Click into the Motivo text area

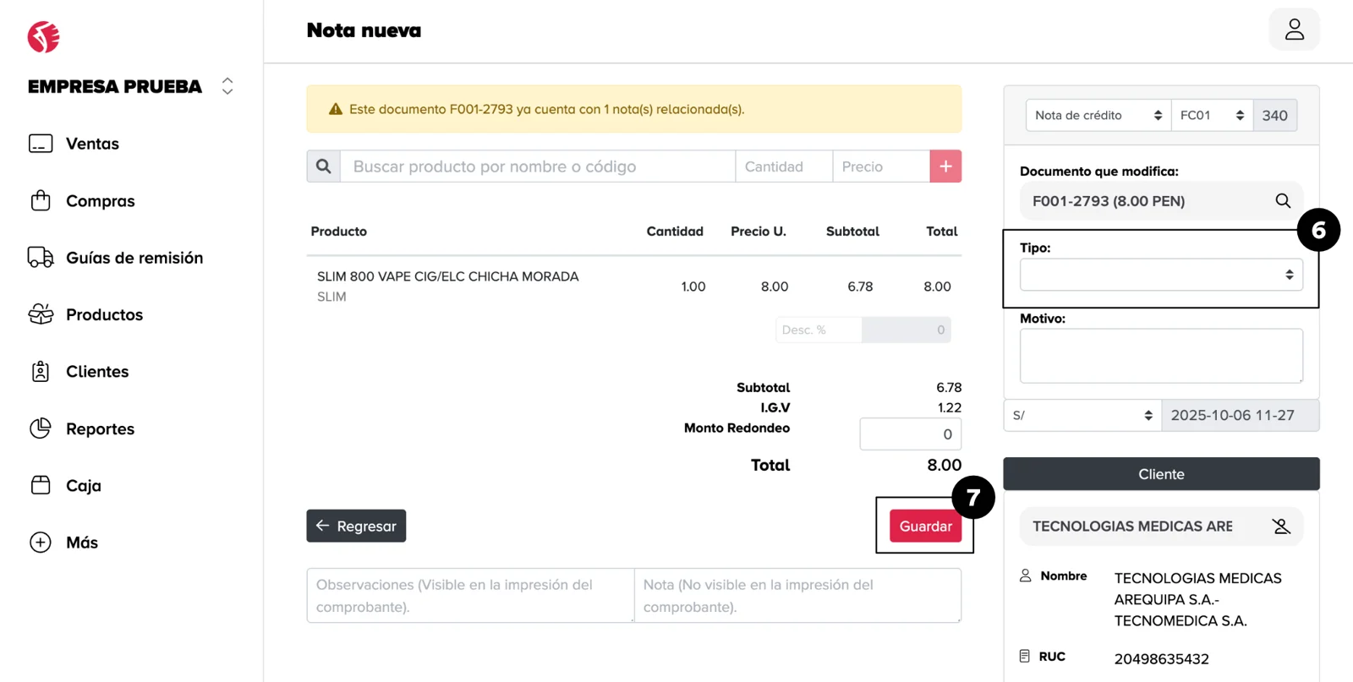tap(1160, 356)
